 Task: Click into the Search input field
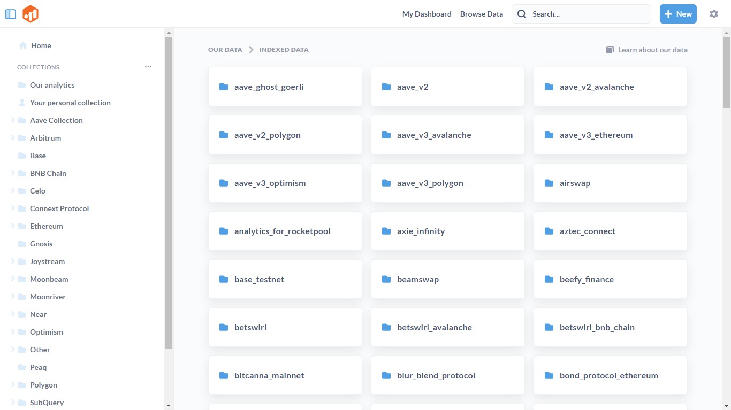582,14
